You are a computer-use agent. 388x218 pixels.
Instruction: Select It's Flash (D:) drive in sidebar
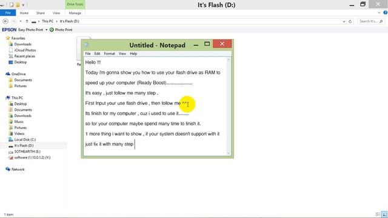coord(24,145)
